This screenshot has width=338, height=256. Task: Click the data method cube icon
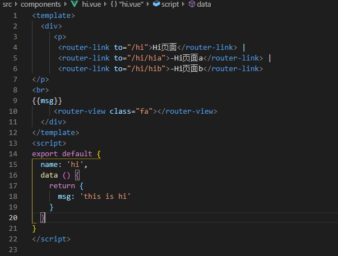(x=192, y=4)
